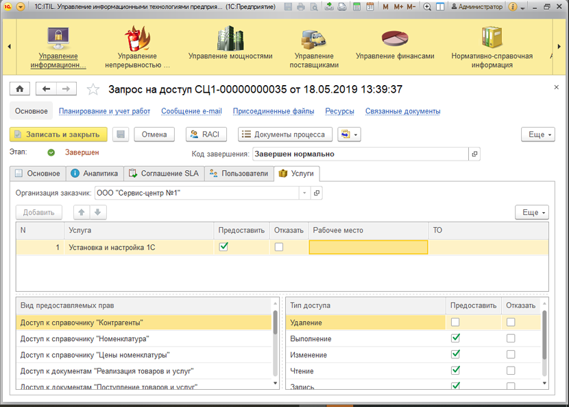This screenshot has height=407, width=569.
Task: Uncheck Предоставить for Установка и настройка 1С
Action: pyautogui.click(x=223, y=247)
